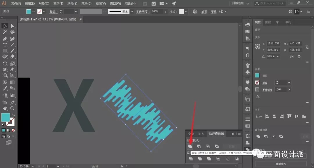This screenshot has height=168, width=314.
Task: Click the 描边 link in control bar
Action: (53, 12)
